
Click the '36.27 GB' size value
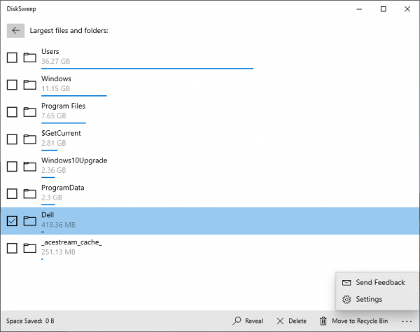(55, 62)
